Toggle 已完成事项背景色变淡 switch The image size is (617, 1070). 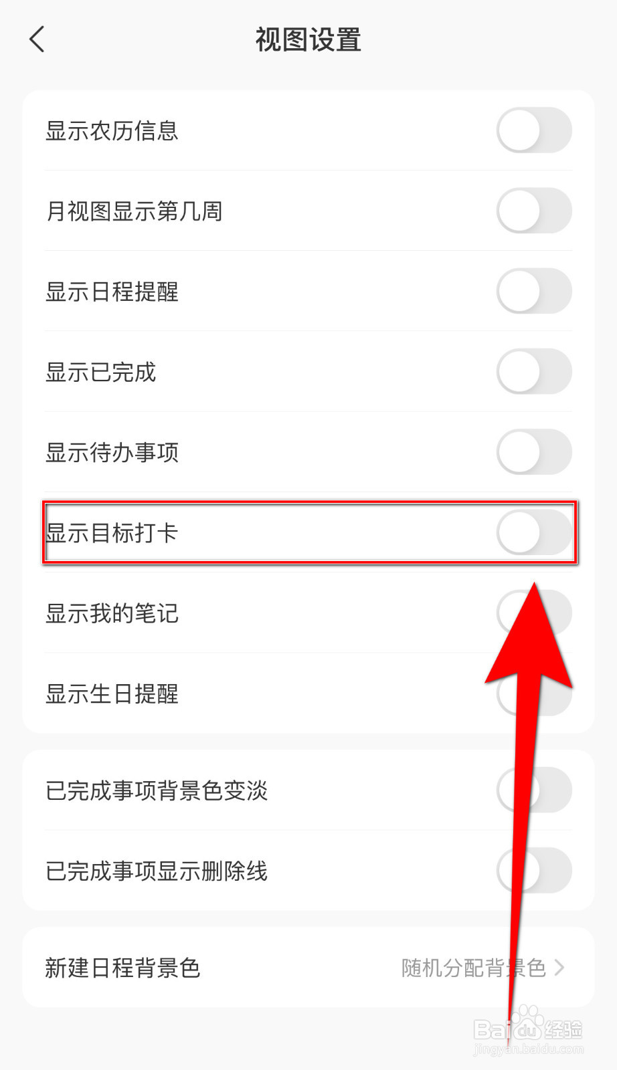(534, 790)
